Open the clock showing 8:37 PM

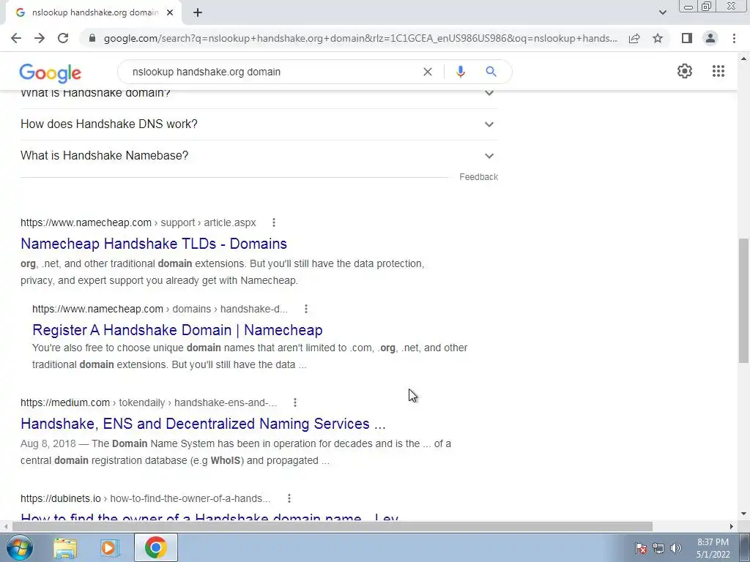coord(713,548)
